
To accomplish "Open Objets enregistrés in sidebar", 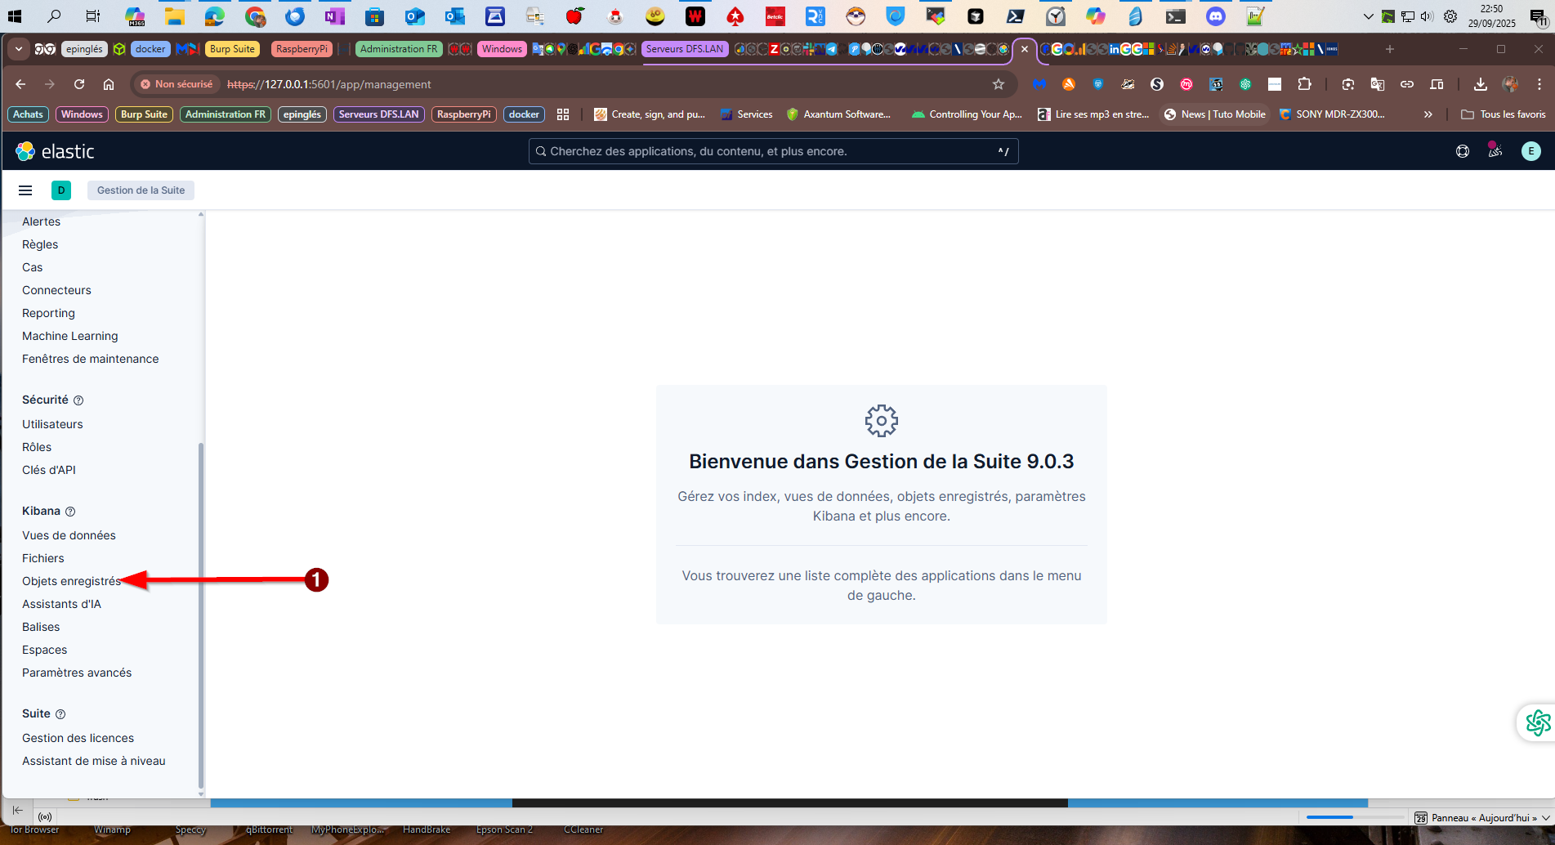I will click(x=71, y=581).
